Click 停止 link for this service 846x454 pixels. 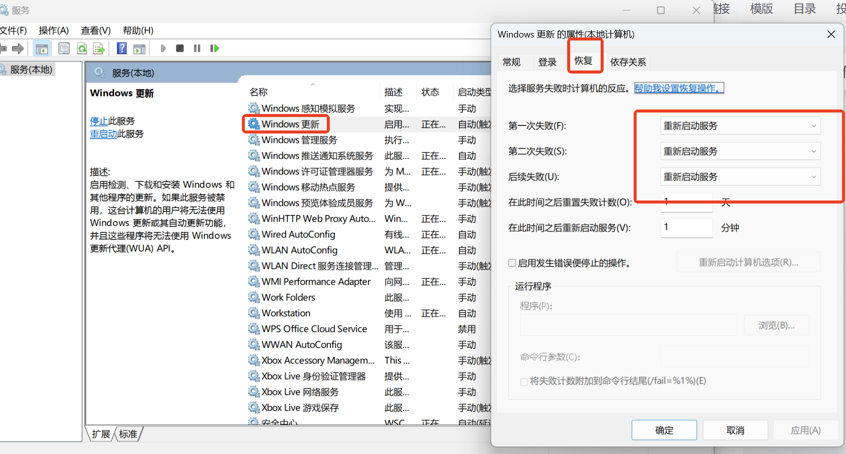click(99, 121)
